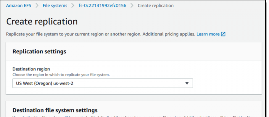Viewport: 269px width, 117px height.
Task: Open fs-0c22141992efc0156 breadcrumb link
Action: 103,6
